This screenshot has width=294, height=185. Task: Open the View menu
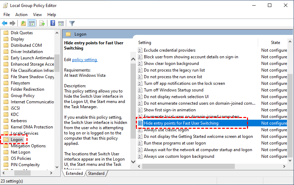(37, 14)
